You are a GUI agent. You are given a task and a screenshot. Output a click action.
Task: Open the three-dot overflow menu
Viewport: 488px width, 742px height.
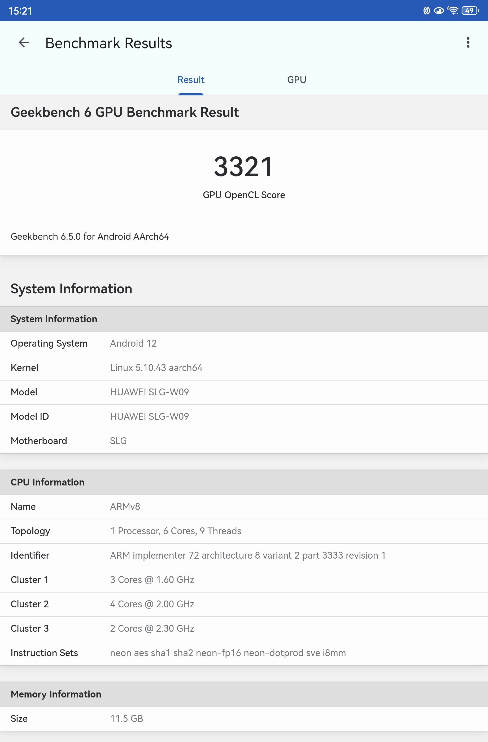tap(468, 43)
